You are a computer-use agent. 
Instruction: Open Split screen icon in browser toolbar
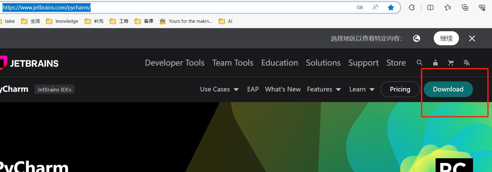430,7
